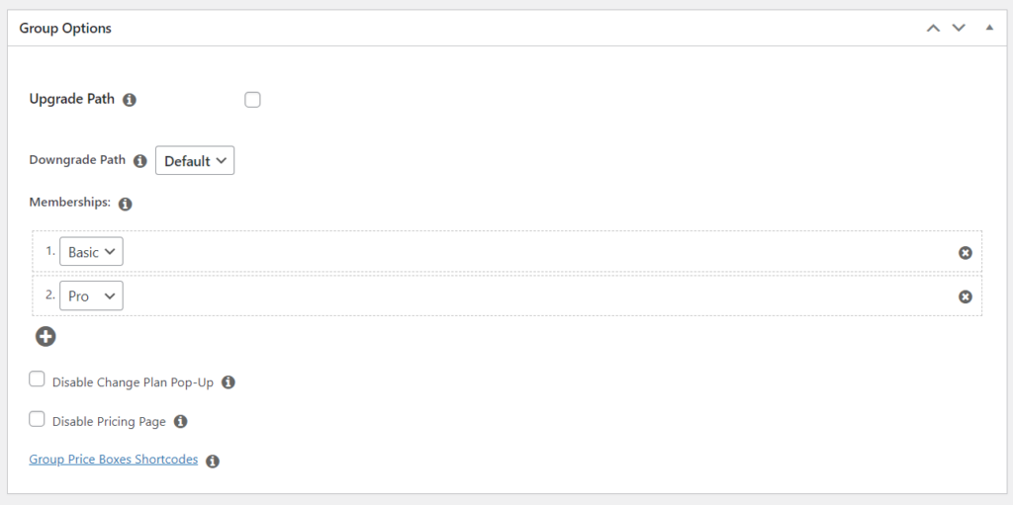Image resolution: width=1013 pixels, height=505 pixels.
Task: Open the Basic membership dropdown
Action: [x=91, y=252]
